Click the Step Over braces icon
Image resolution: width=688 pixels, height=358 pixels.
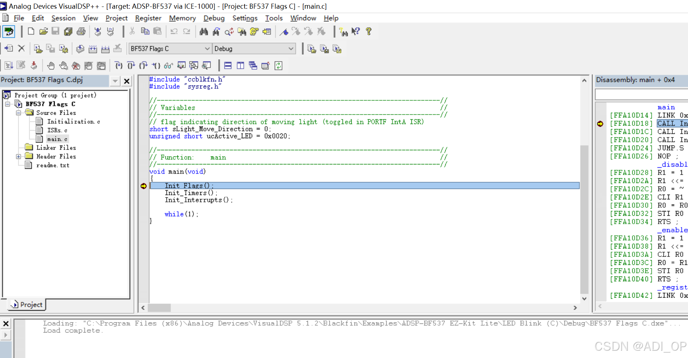point(131,65)
